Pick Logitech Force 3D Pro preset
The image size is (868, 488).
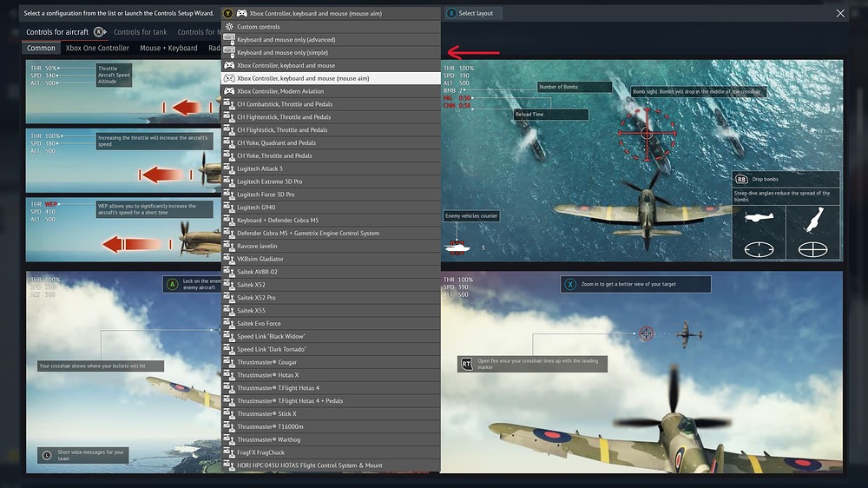(x=331, y=195)
